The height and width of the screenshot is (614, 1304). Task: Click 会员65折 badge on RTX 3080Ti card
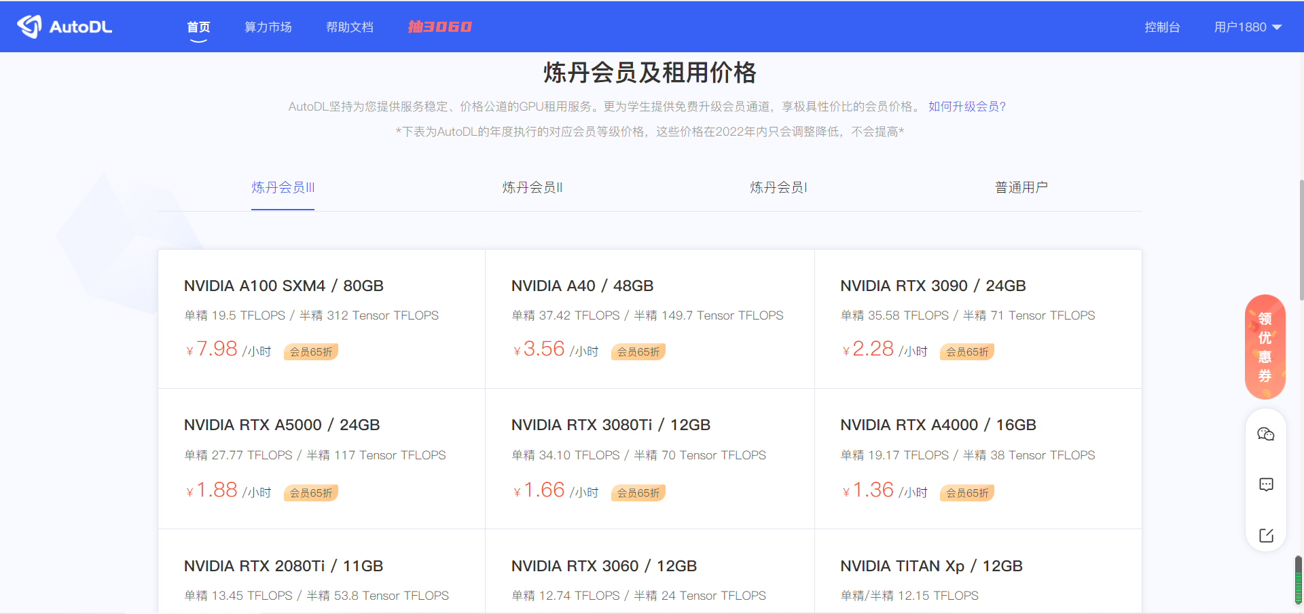(x=638, y=493)
